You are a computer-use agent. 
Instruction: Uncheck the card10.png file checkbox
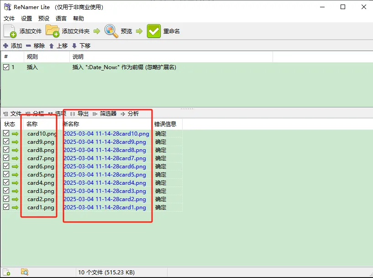pyautogui.click(x=6, y=133)
